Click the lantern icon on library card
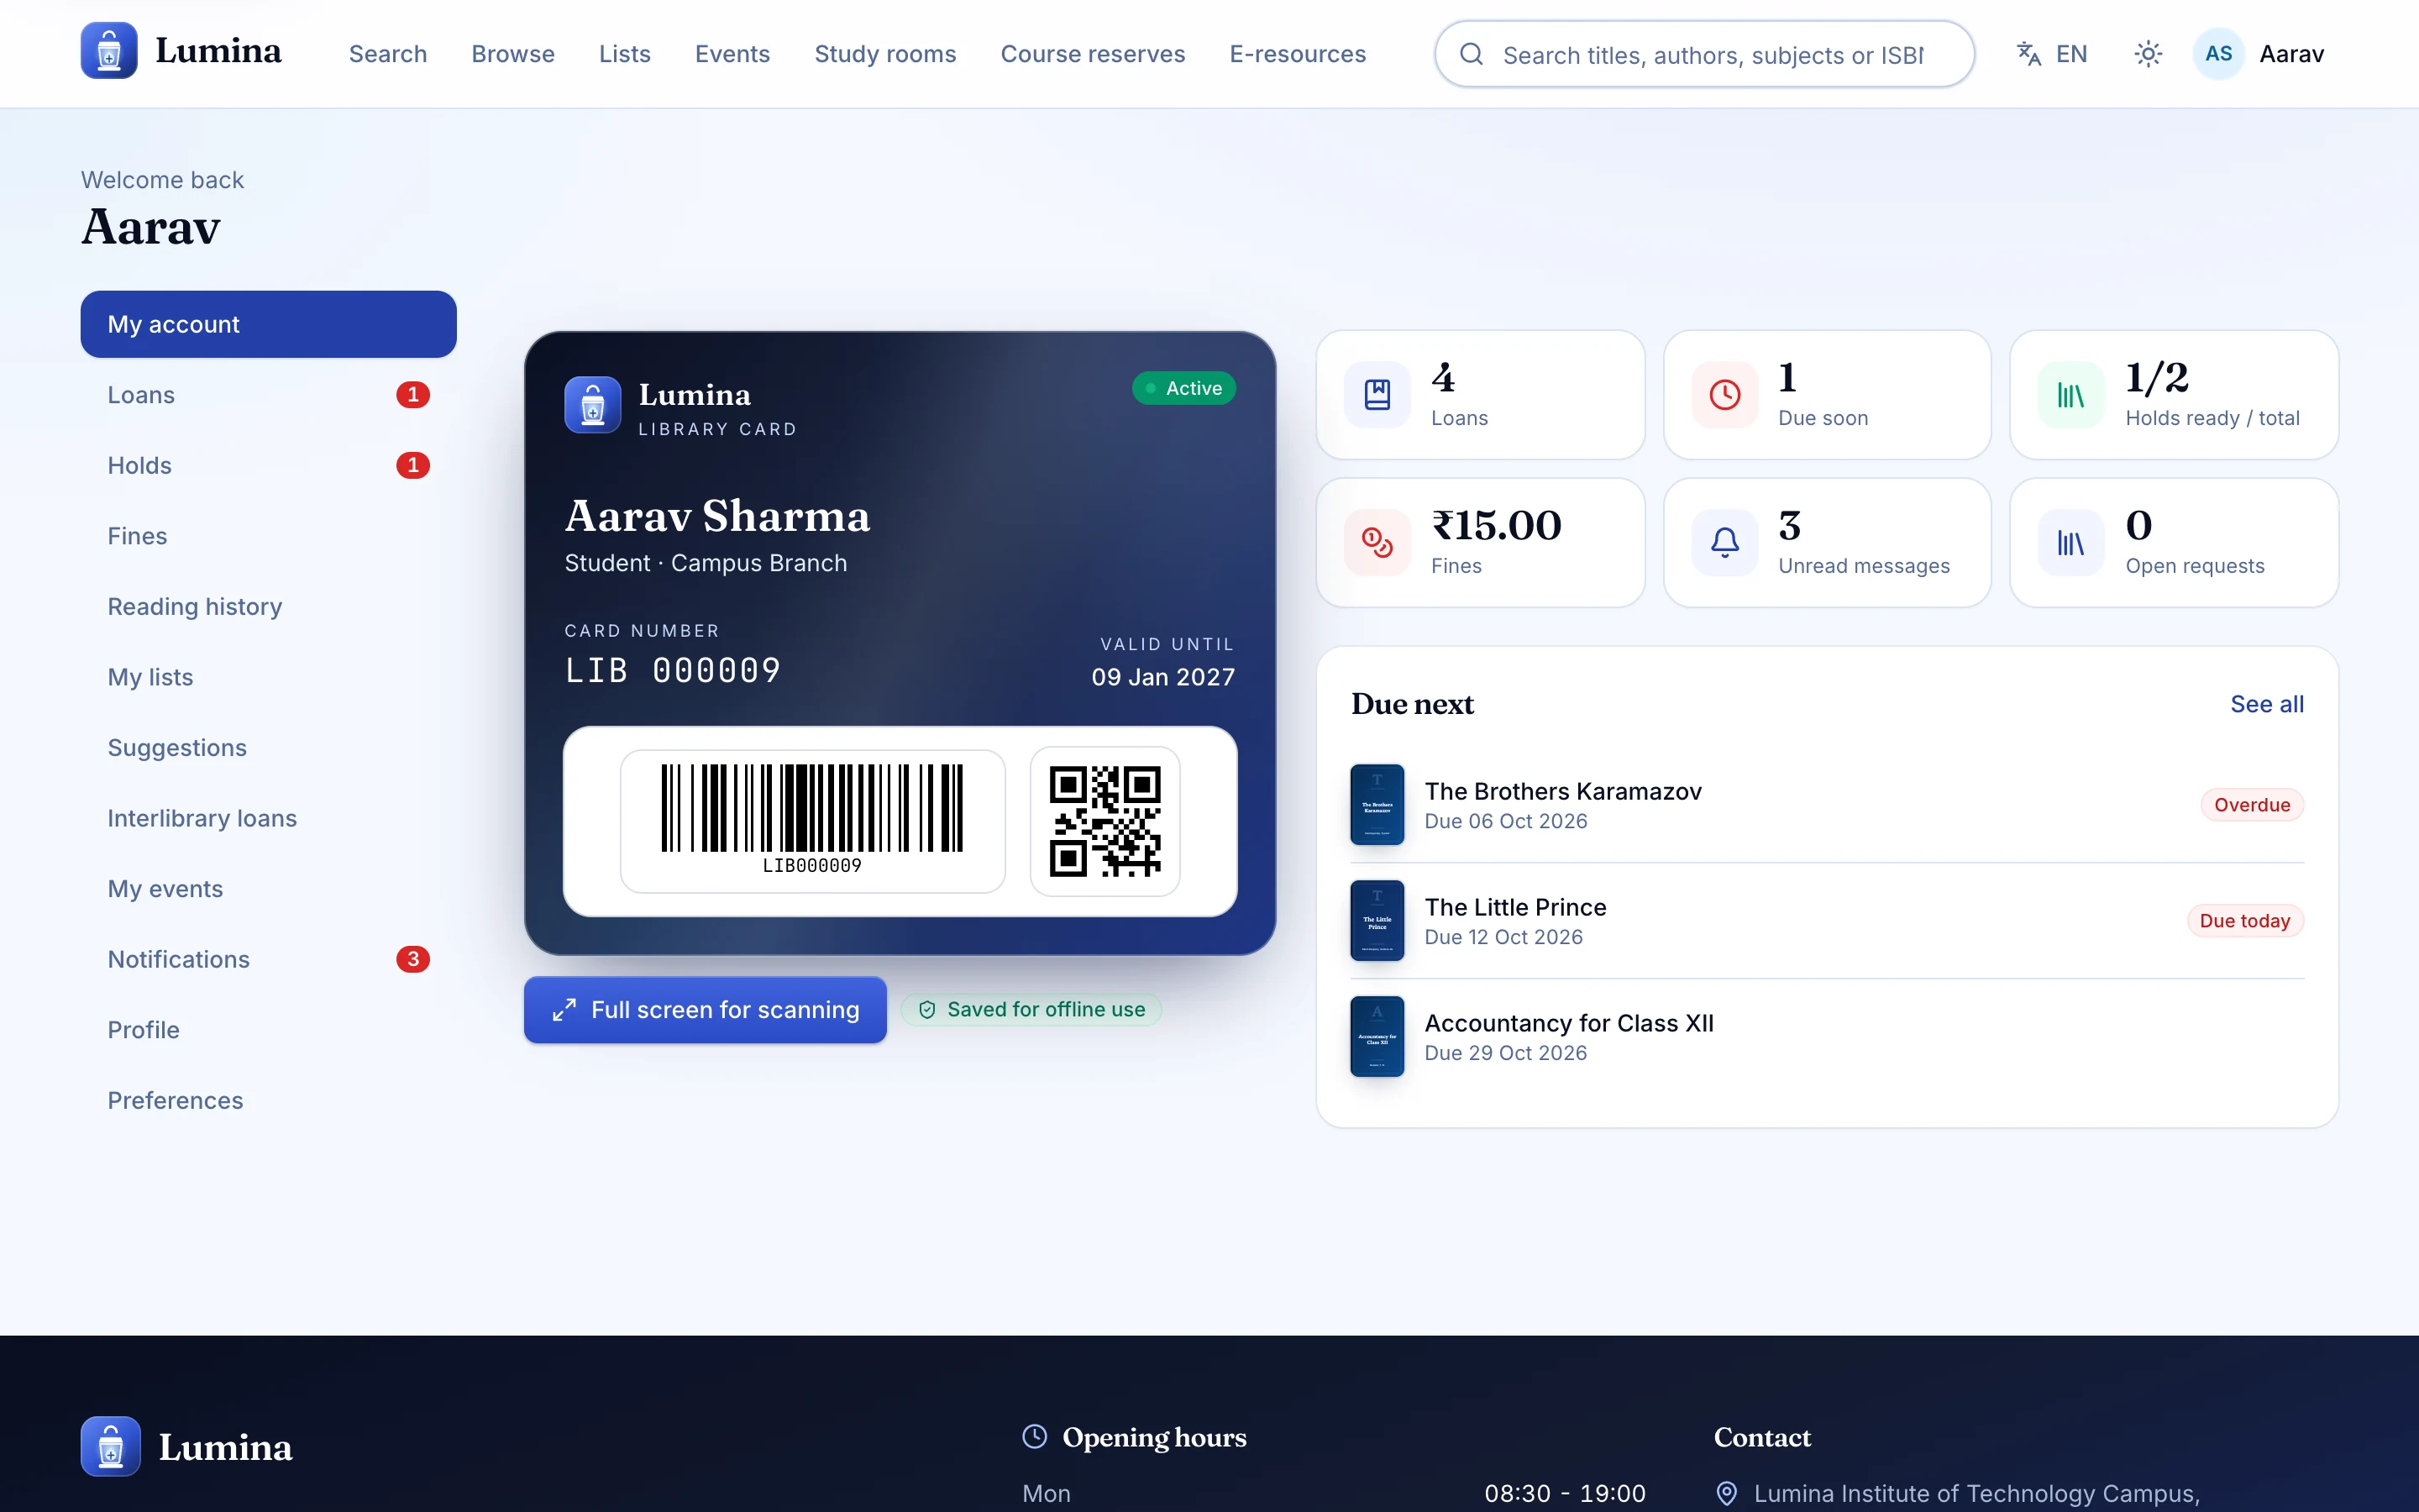The image size is (2419, 1512). (x=593, y=405)
